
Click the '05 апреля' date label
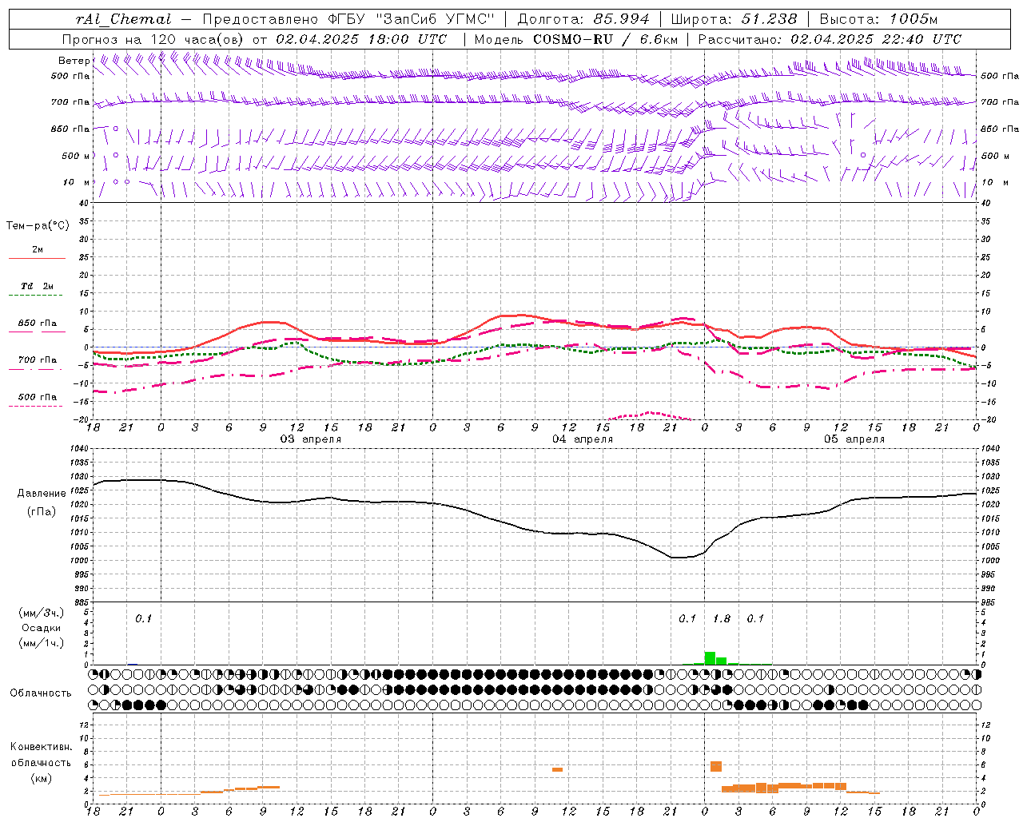(x=854, y=439)
